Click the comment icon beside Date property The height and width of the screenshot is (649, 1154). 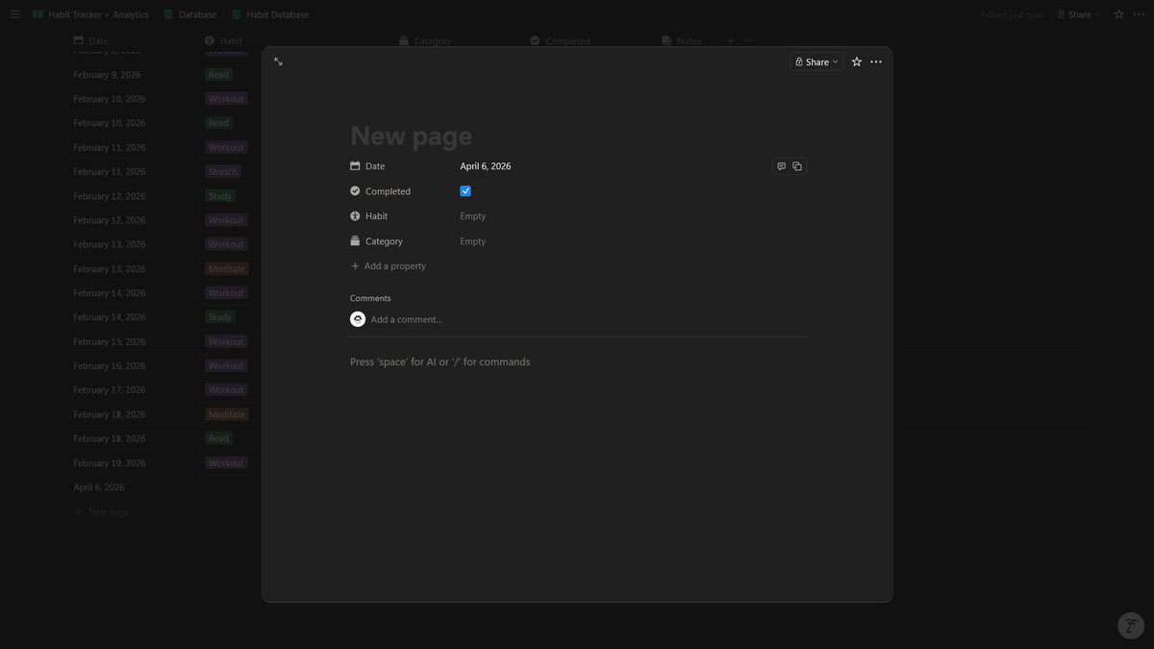781,166
